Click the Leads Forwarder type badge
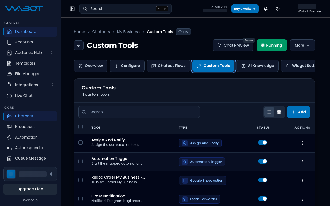330x206 pixels. pyautogui.click(x=199, y=199)
